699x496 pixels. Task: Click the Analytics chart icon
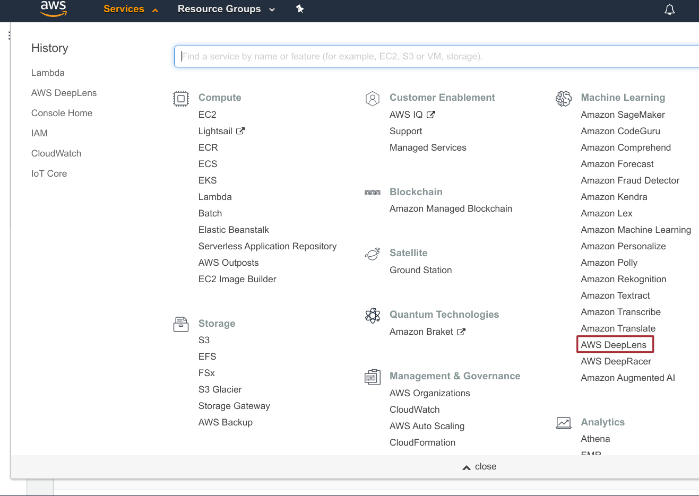564,423
